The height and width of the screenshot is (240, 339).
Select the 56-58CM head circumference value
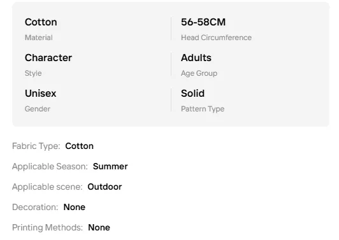203,22
